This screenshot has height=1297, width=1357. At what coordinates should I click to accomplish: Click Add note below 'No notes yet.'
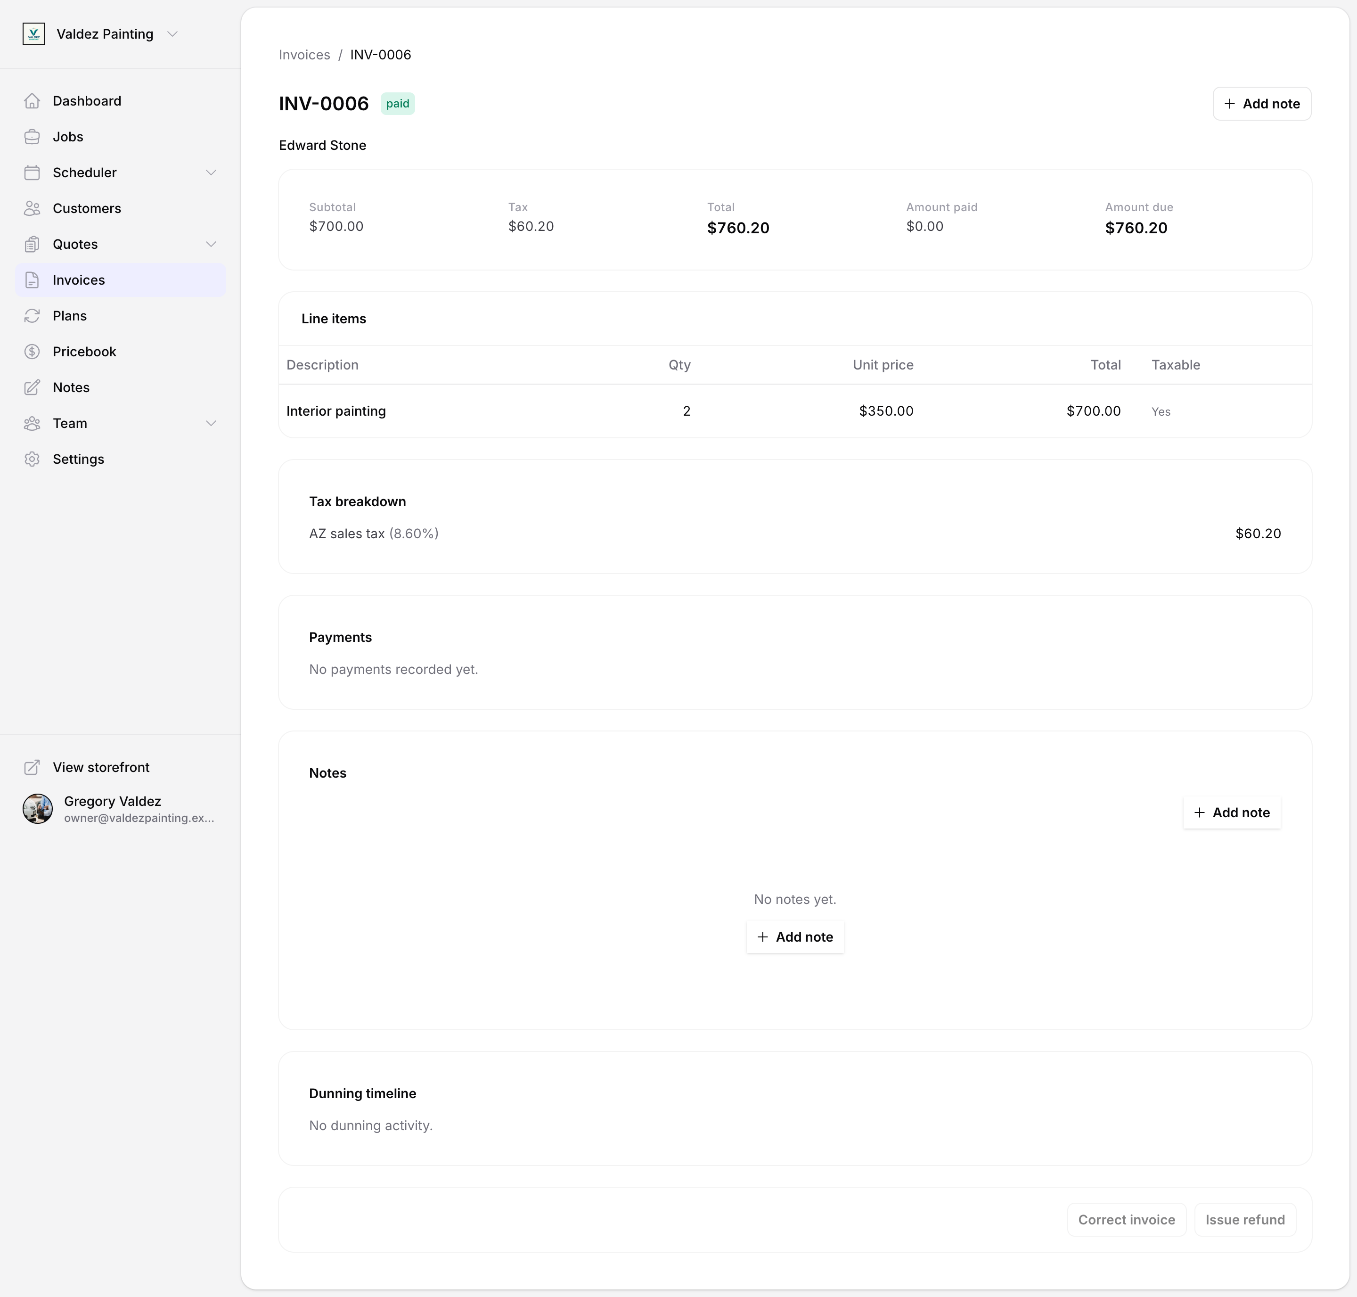tap(795, 937)
